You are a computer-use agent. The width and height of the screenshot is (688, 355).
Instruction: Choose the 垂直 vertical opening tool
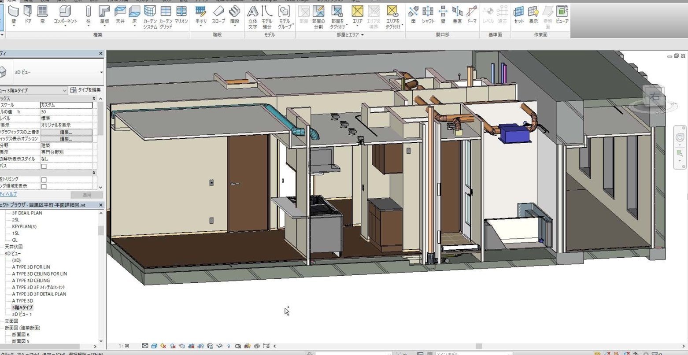click(x=457, y=15)
